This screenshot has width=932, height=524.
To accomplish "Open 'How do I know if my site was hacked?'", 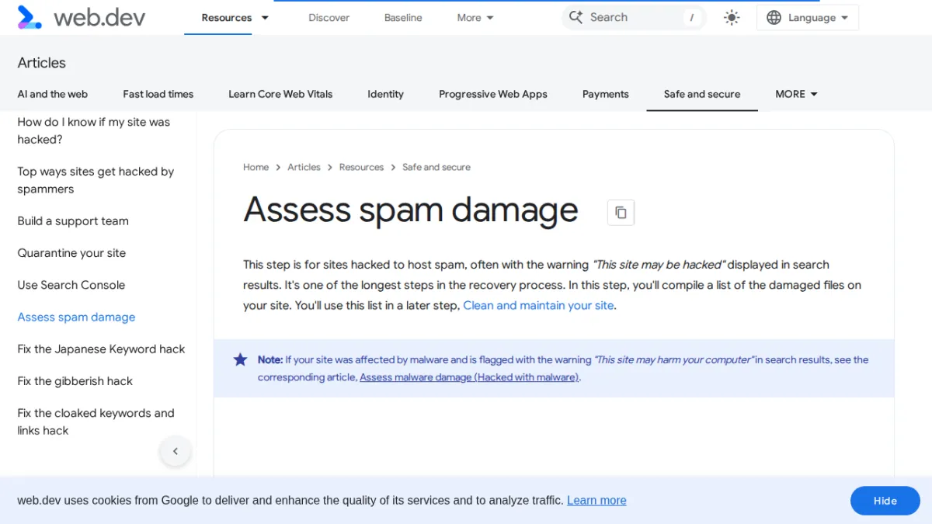I will coord(94,130).
